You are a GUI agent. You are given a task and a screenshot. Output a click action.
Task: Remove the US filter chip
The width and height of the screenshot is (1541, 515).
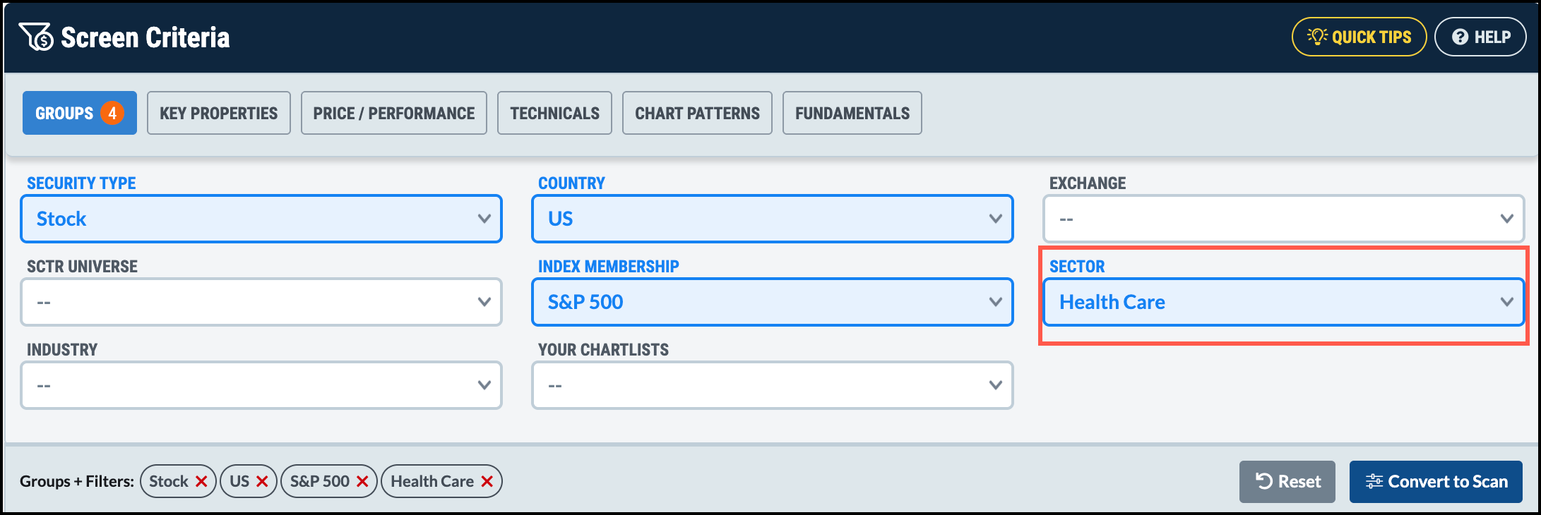point(262,481)
